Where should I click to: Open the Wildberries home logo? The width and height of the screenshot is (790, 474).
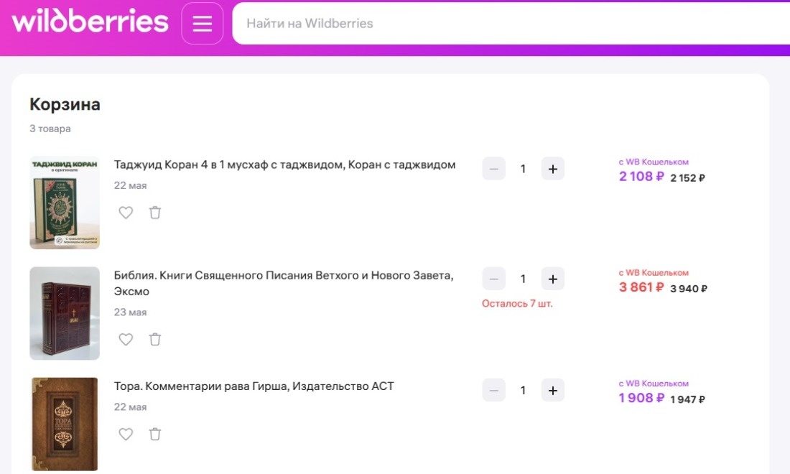90,21
